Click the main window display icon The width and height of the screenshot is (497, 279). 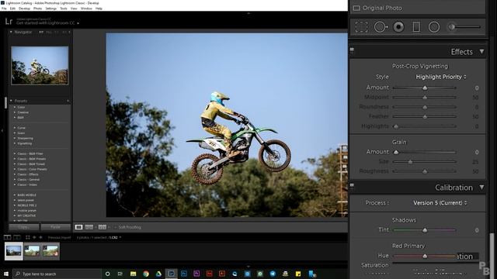coord(7,237)
